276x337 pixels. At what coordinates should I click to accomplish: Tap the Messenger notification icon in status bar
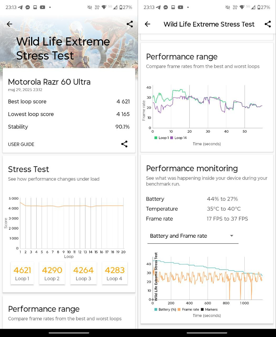click(x=28, y=7)
